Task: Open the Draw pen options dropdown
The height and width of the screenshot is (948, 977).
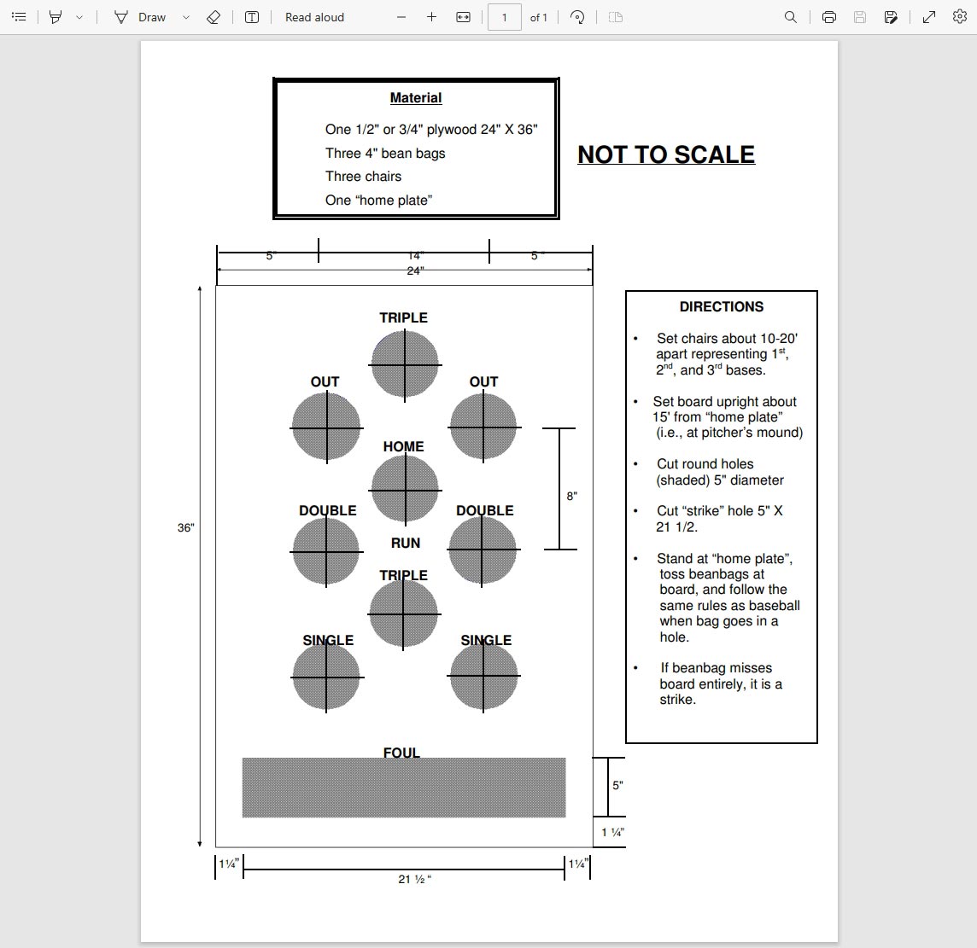Action: click(185, 17)
